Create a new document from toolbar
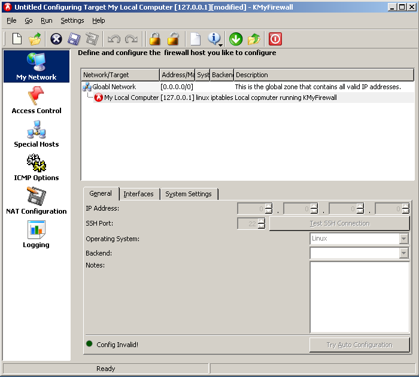The image size is (419, 377). [x=17, y=39]
